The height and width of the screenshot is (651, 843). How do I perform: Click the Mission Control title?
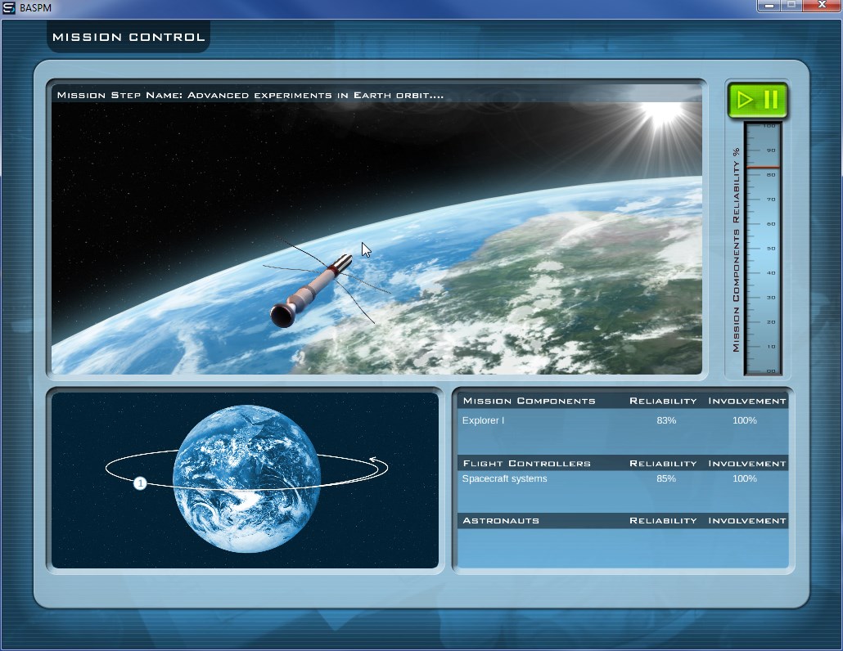pos(128,37)
